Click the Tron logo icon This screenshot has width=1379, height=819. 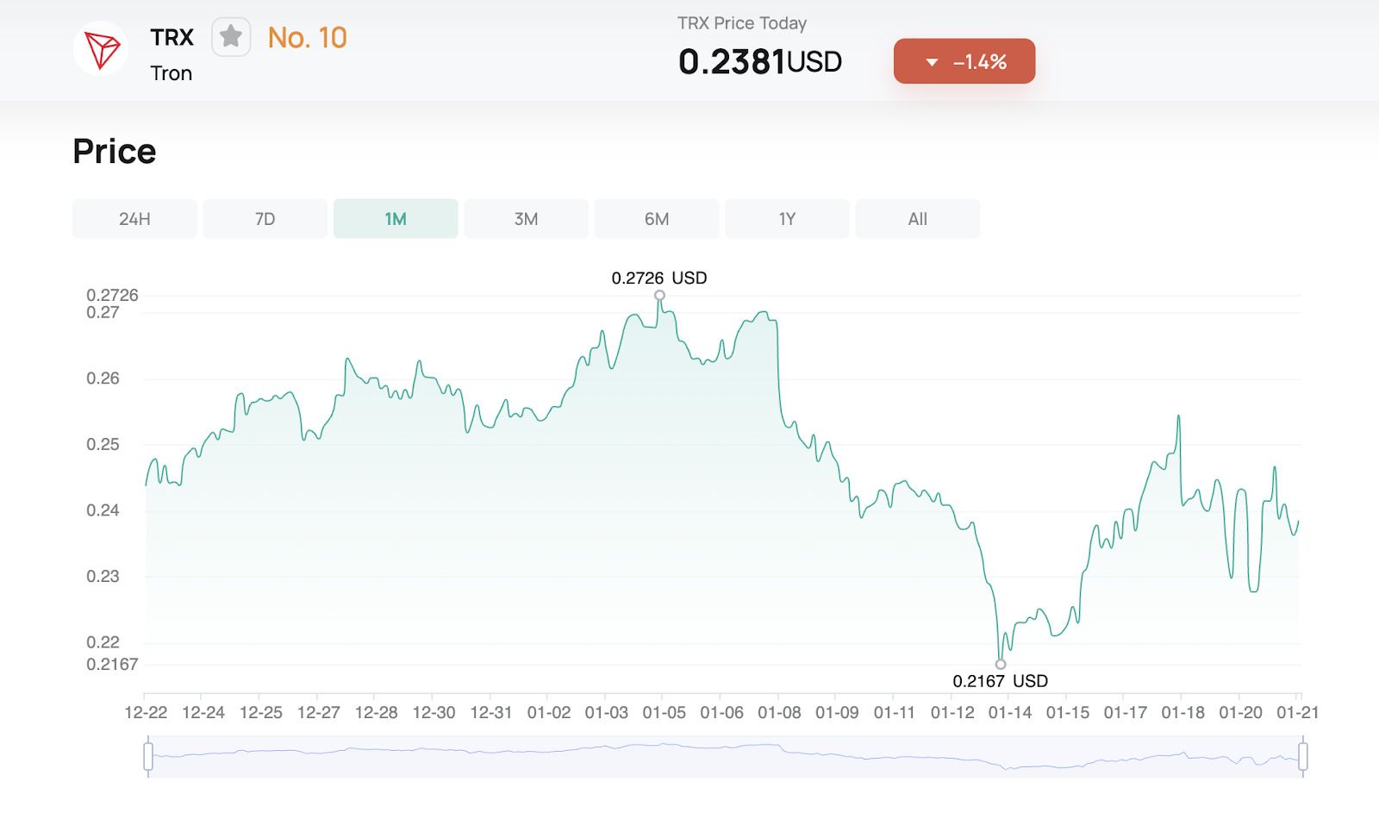pos(101,49)
